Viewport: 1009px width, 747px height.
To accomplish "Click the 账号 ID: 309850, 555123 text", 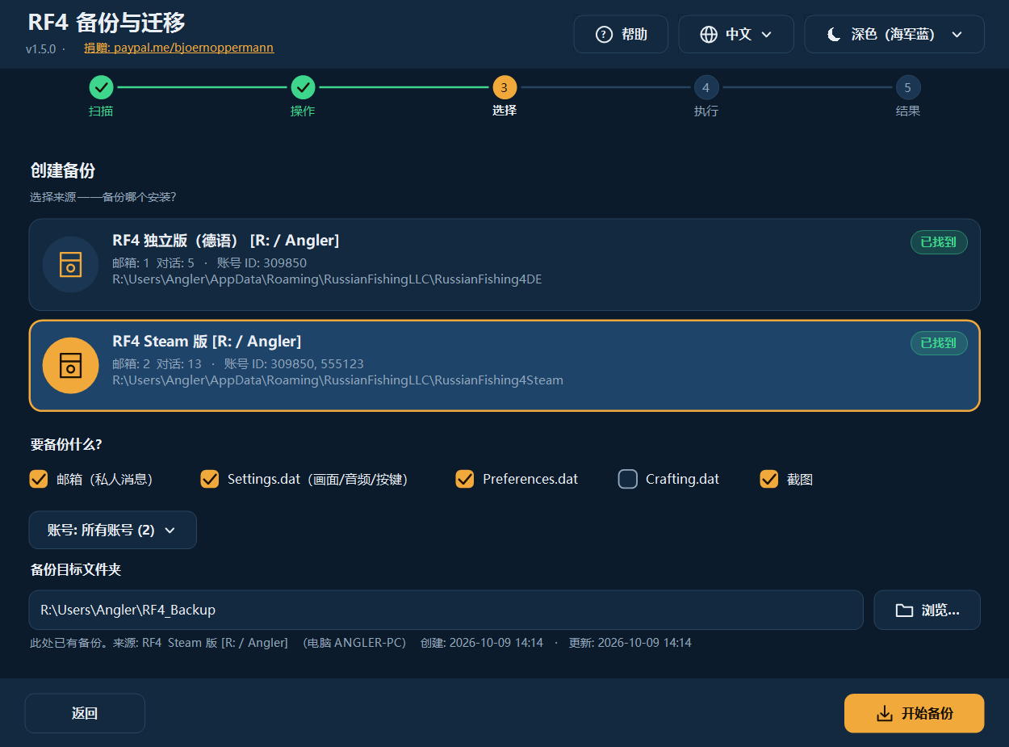I will click(294, 364).
